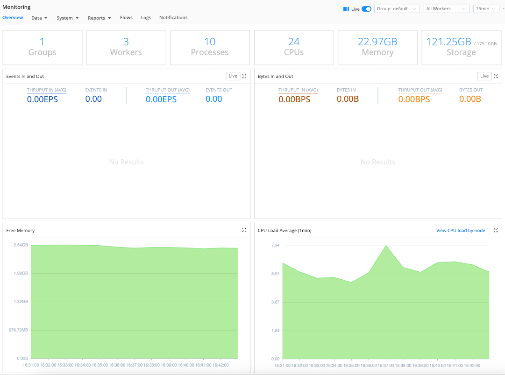505x375 pixels.
Task: Click the Live button on Bytes In and Out
Action: (x=484, y=76)
